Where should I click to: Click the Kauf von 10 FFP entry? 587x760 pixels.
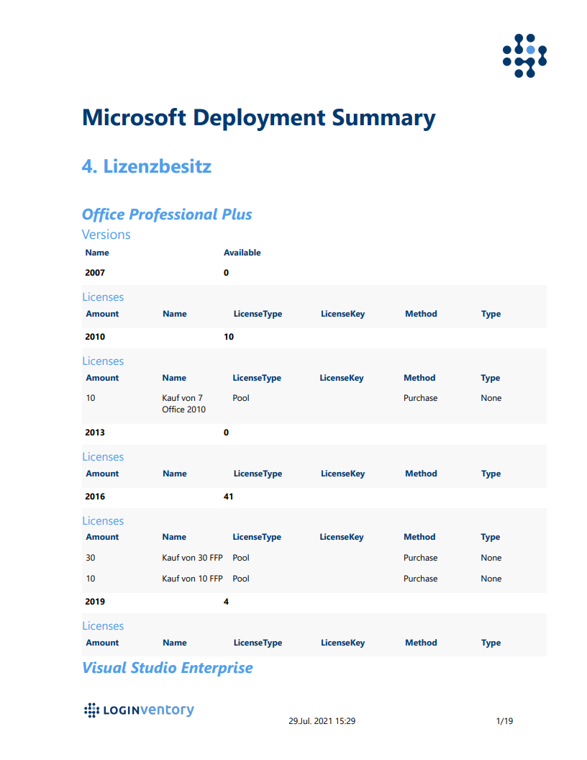(192, 579)
